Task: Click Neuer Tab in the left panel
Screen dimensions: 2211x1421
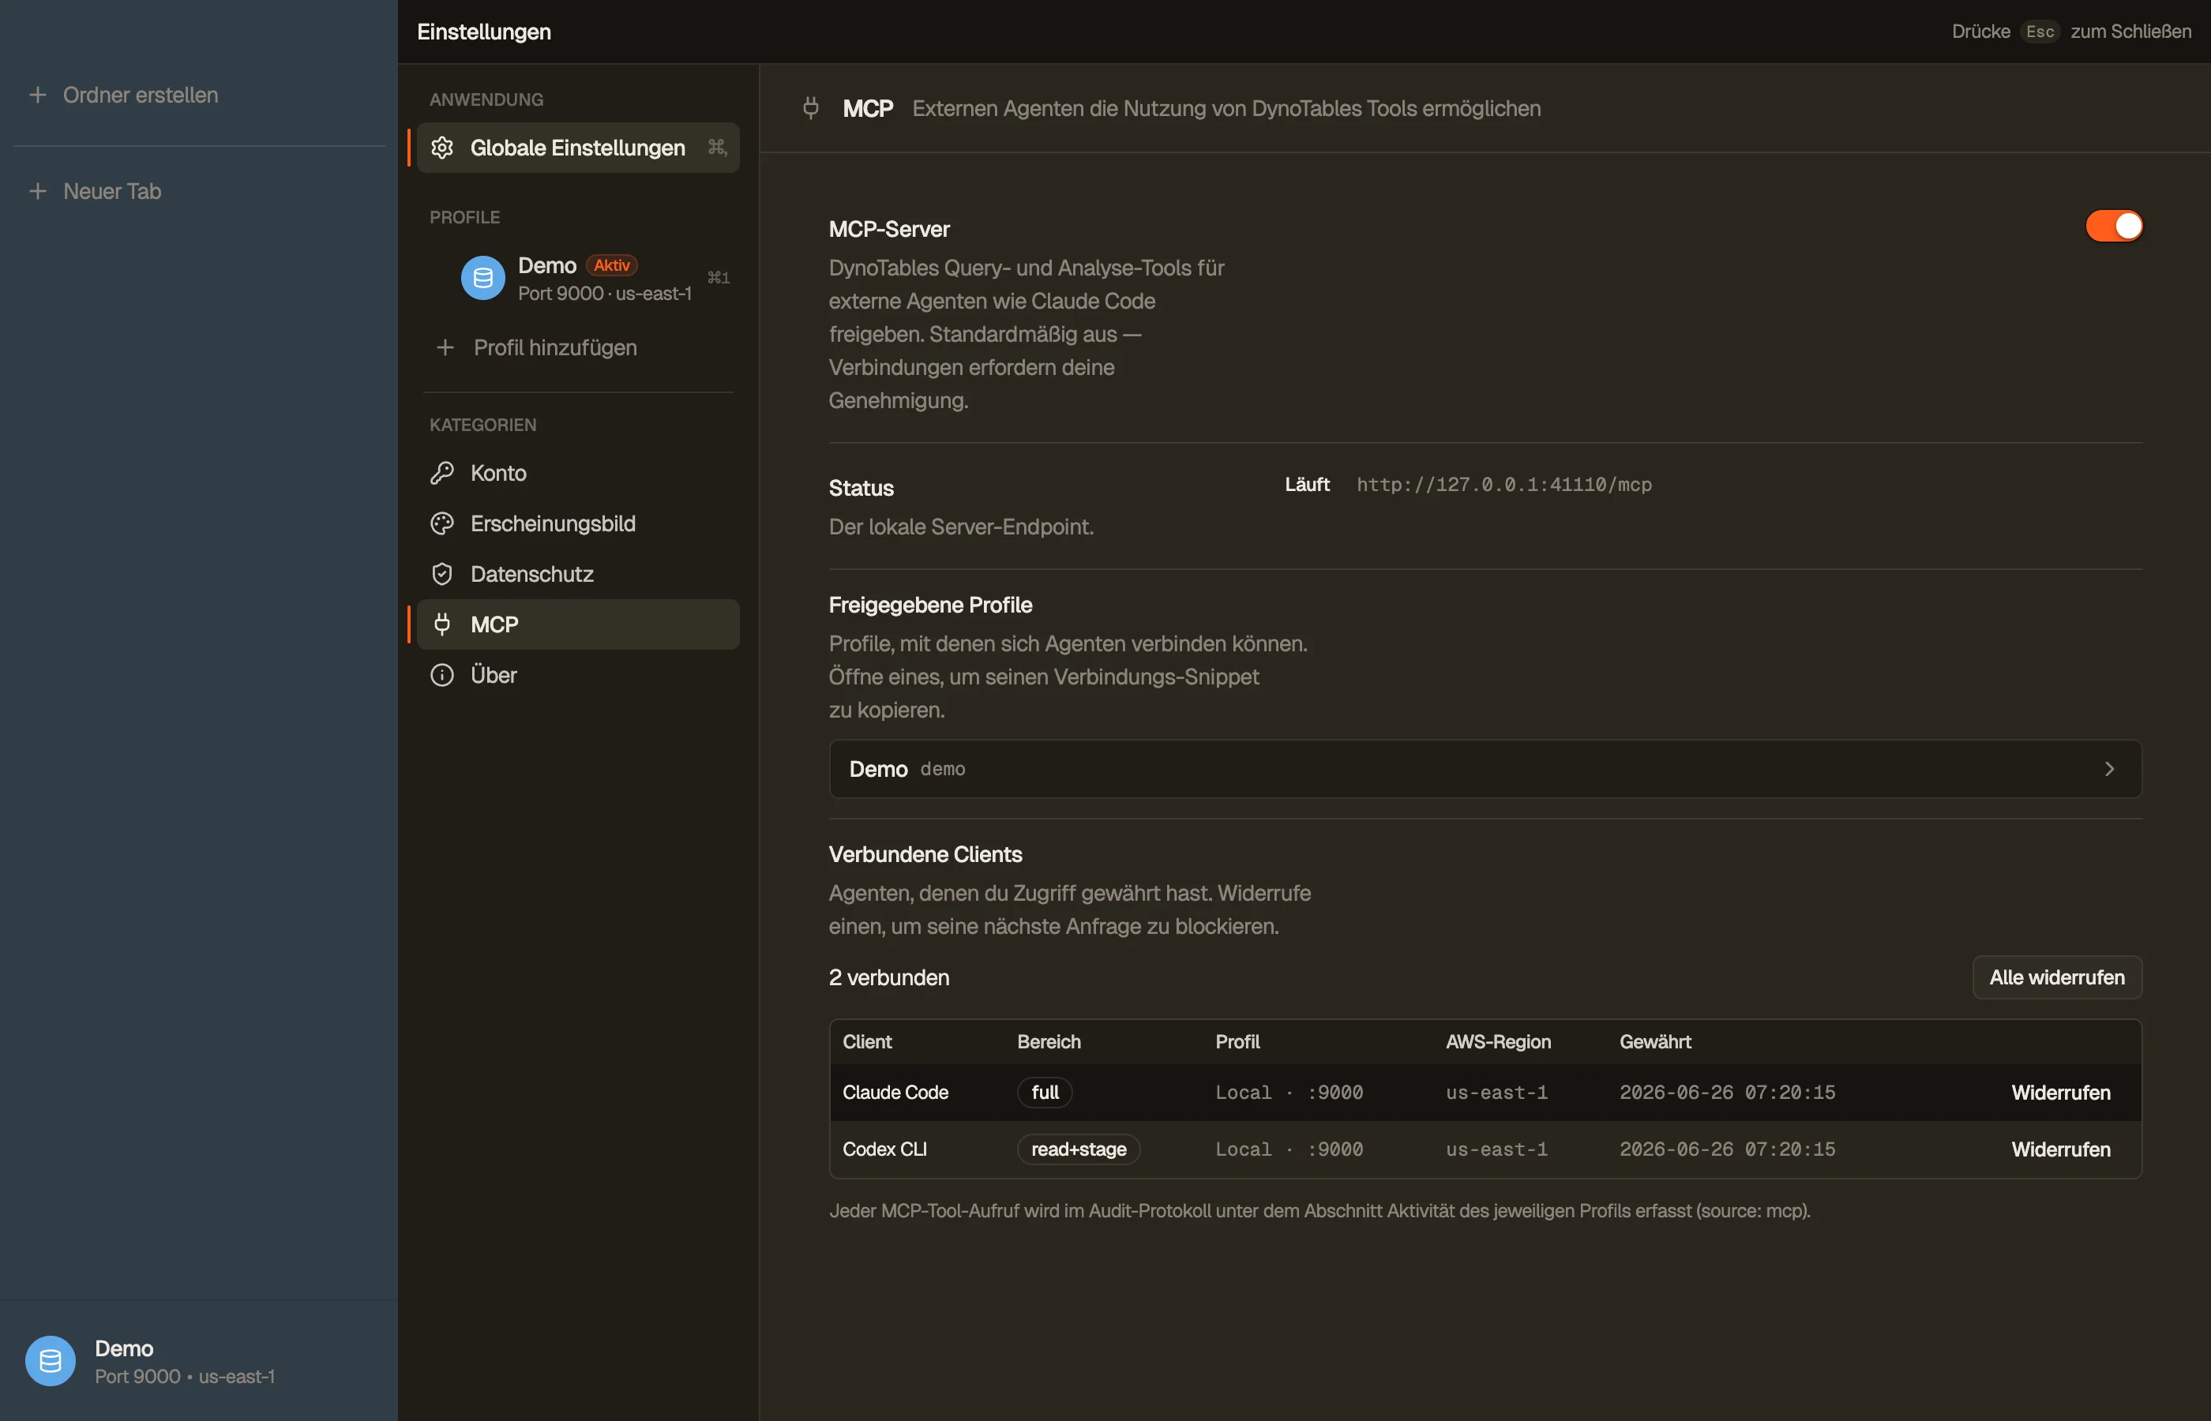Action: [x=111, y=191]
